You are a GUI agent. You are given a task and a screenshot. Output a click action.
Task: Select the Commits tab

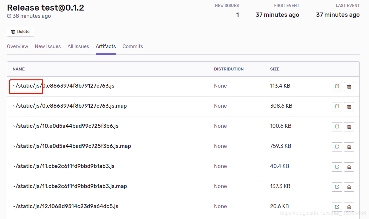(x=133, y=46)
